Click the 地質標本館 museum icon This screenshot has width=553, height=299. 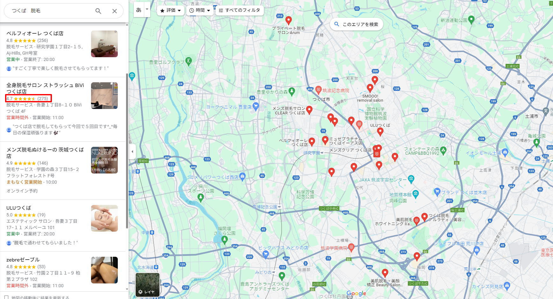click(x=415, y=194)
